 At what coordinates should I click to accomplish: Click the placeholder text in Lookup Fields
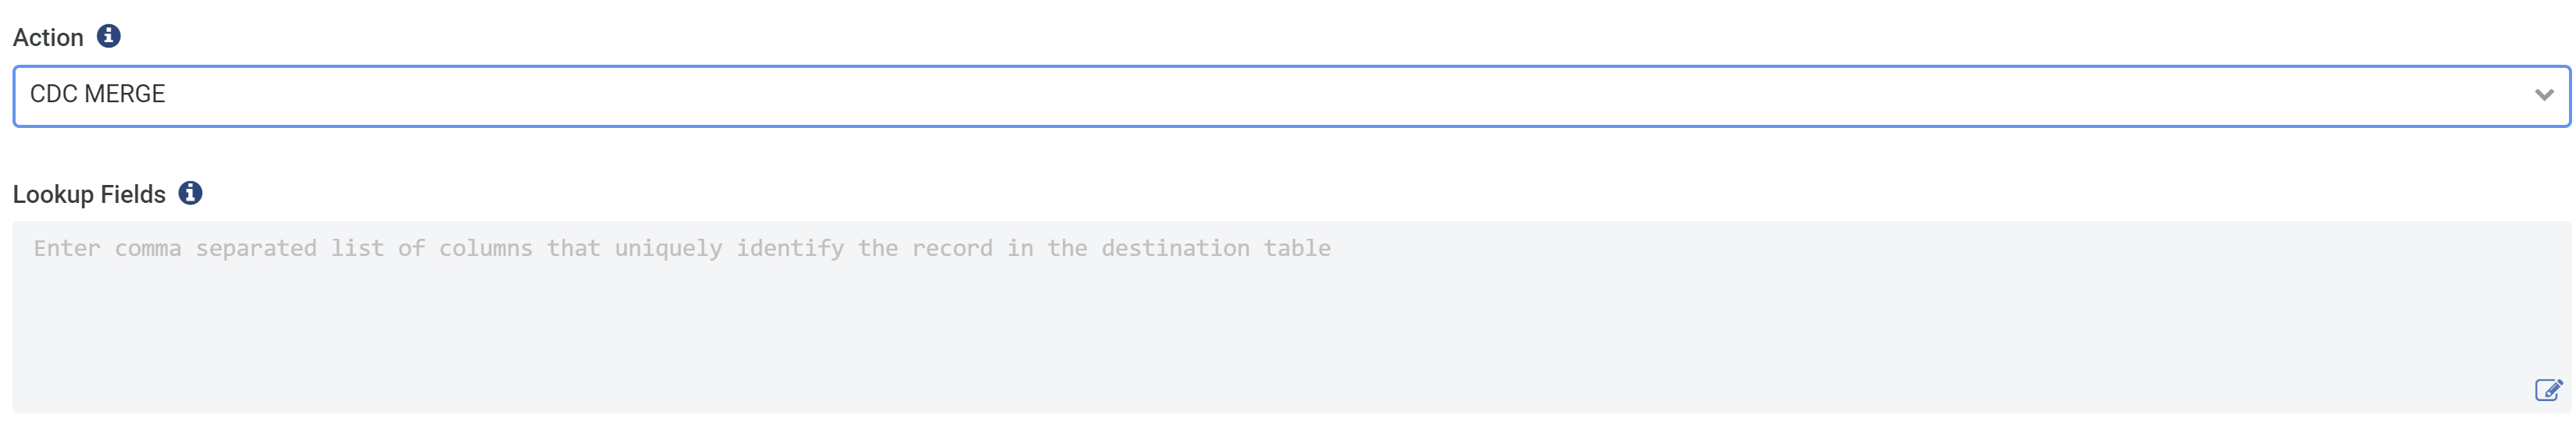(682, 248)
